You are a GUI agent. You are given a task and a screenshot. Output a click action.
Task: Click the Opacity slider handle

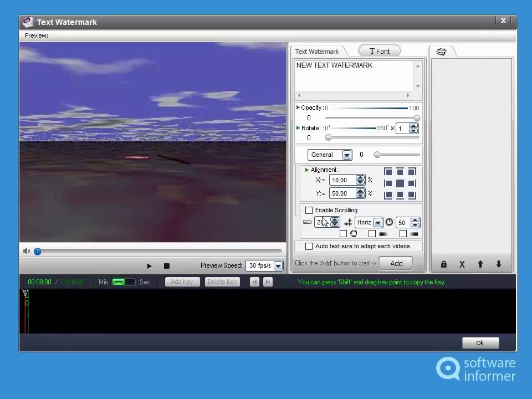coord(417,118)
